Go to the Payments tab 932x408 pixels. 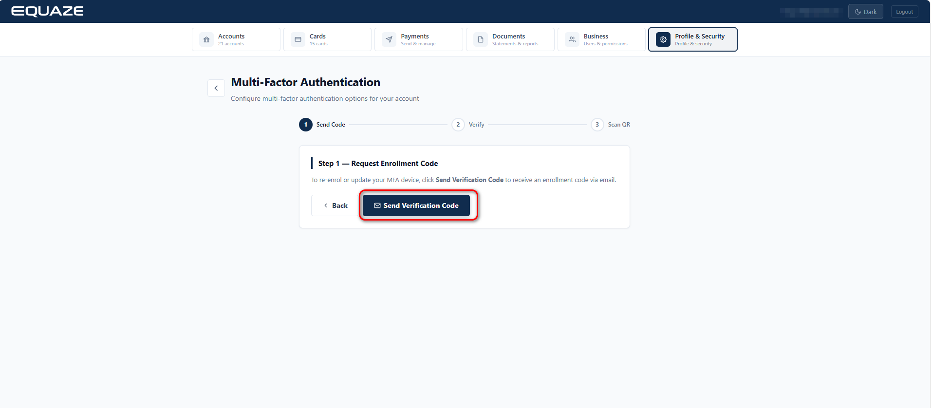[419, 39]
